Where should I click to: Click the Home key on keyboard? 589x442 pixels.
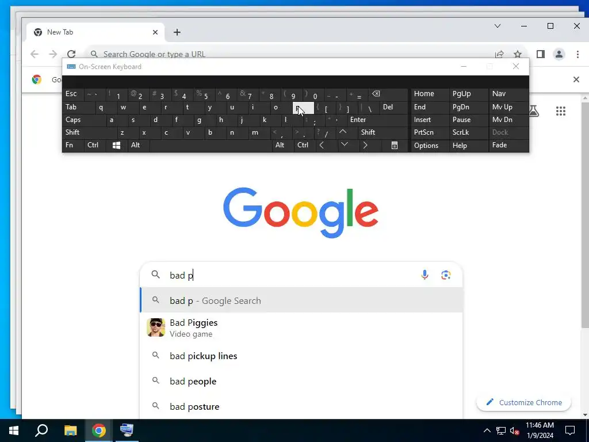tap(430, 94)
